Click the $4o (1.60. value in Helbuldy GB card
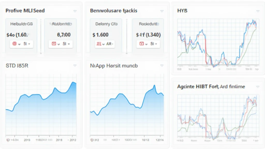The height and width of the screenshot is (149, 265). 17,35
